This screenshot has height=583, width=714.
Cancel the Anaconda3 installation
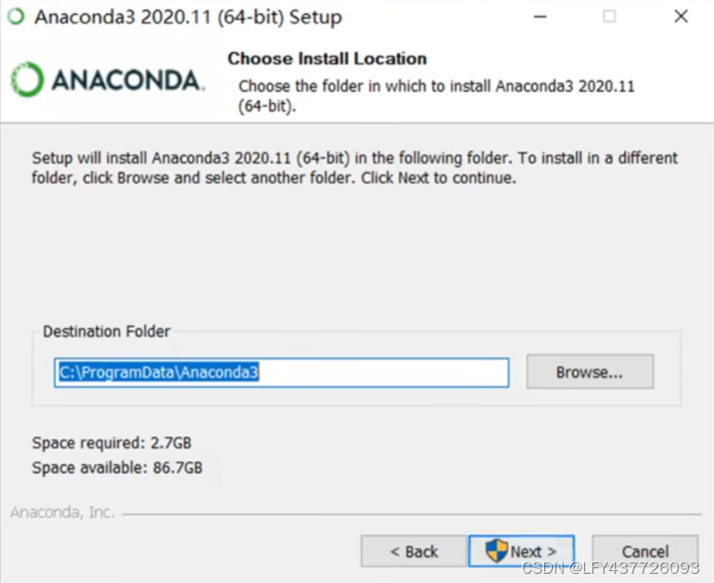pyautogui.click(x=644, y=551)
